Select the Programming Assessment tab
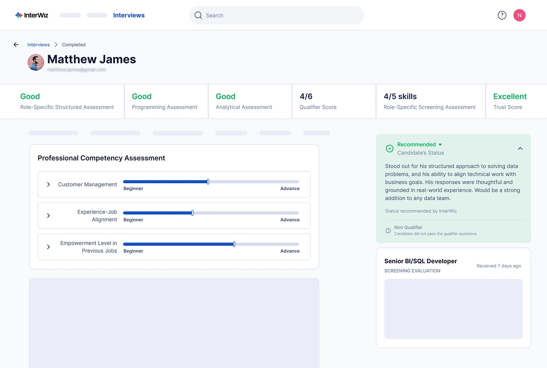This screenshot has width=547, height=368. point(165,101)
